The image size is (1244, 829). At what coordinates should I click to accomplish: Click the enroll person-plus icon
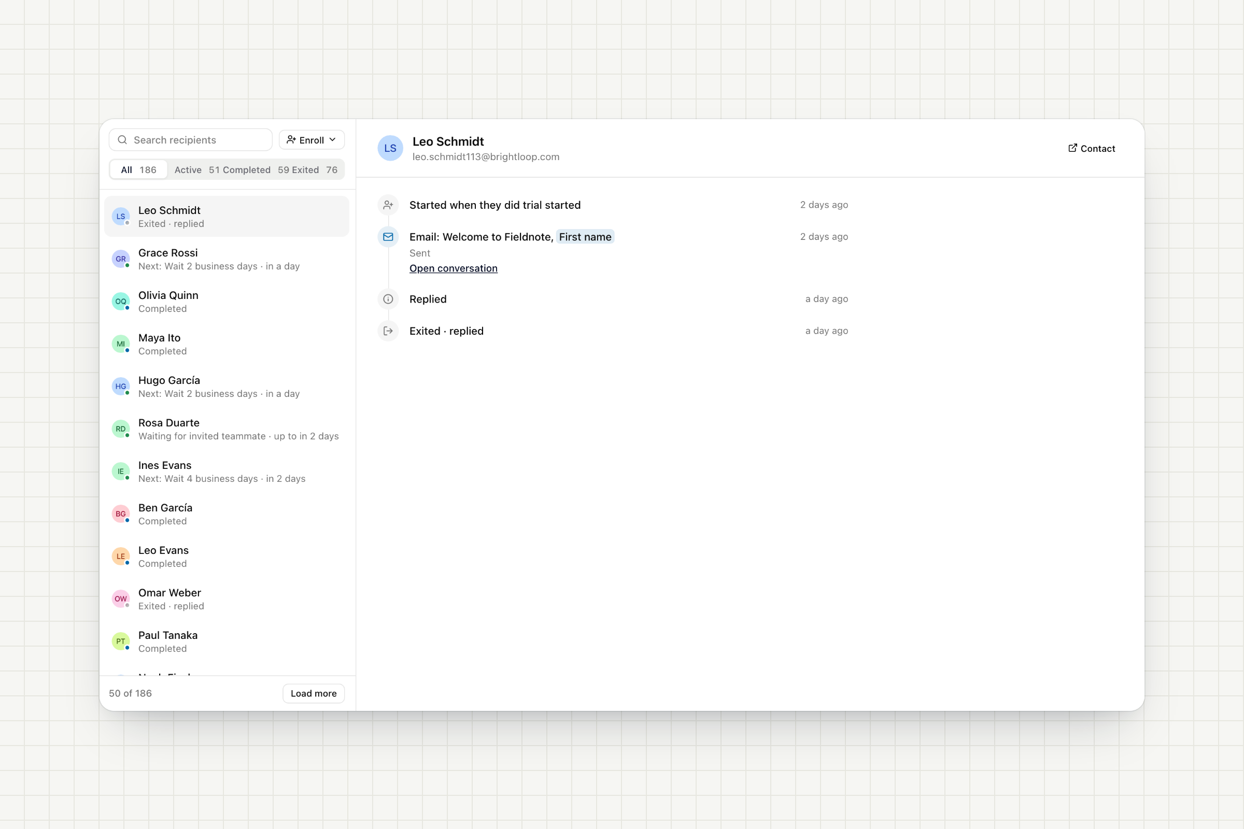291,139
